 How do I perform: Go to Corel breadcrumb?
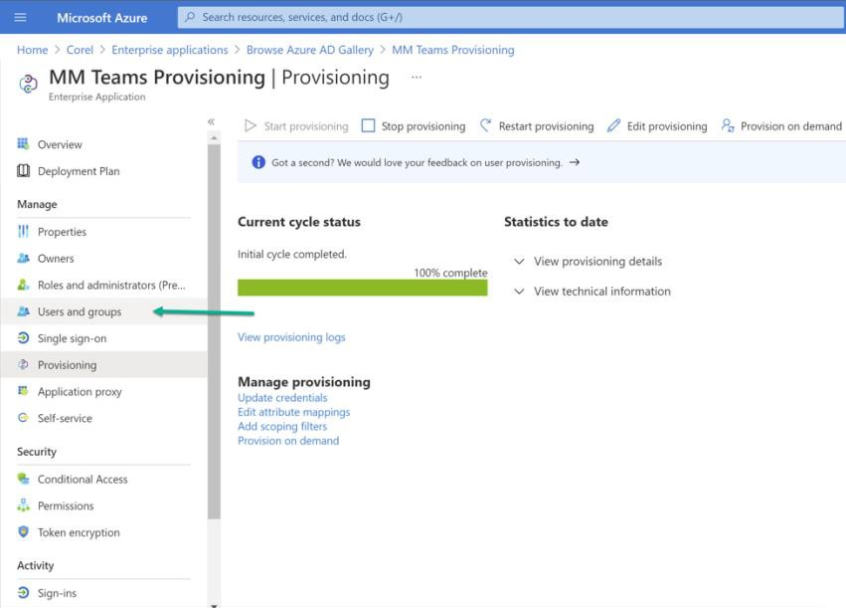pyautogui.click(x=80, y=50)
